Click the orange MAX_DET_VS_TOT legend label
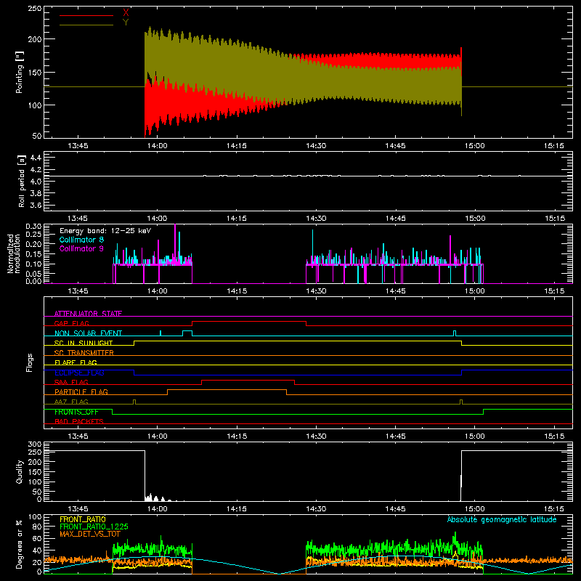The width and height of the screenshot is (581, 581). [90, 534]
